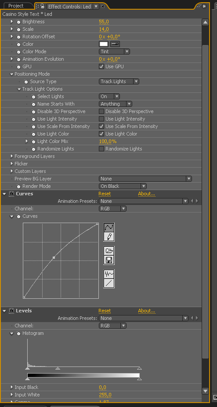Click the smooth curve icon

point(109,274)
